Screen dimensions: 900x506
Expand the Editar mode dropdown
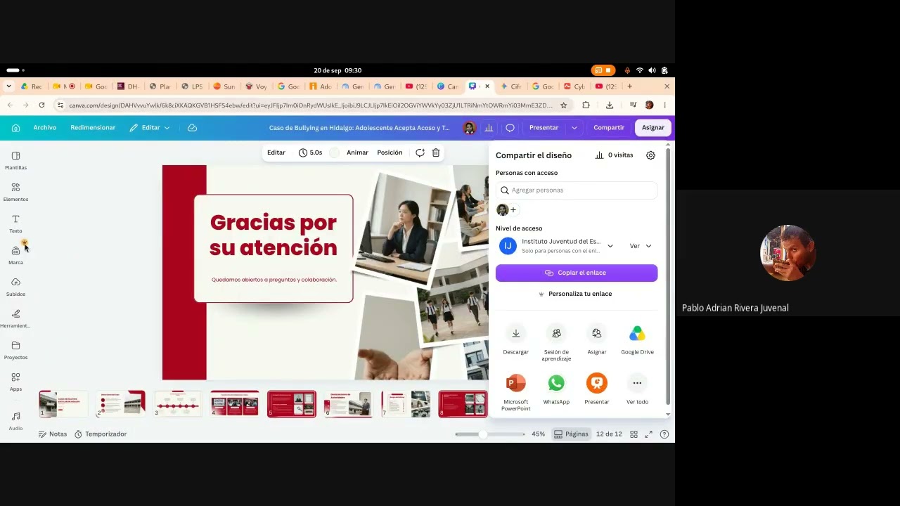(x=150, y=128)
